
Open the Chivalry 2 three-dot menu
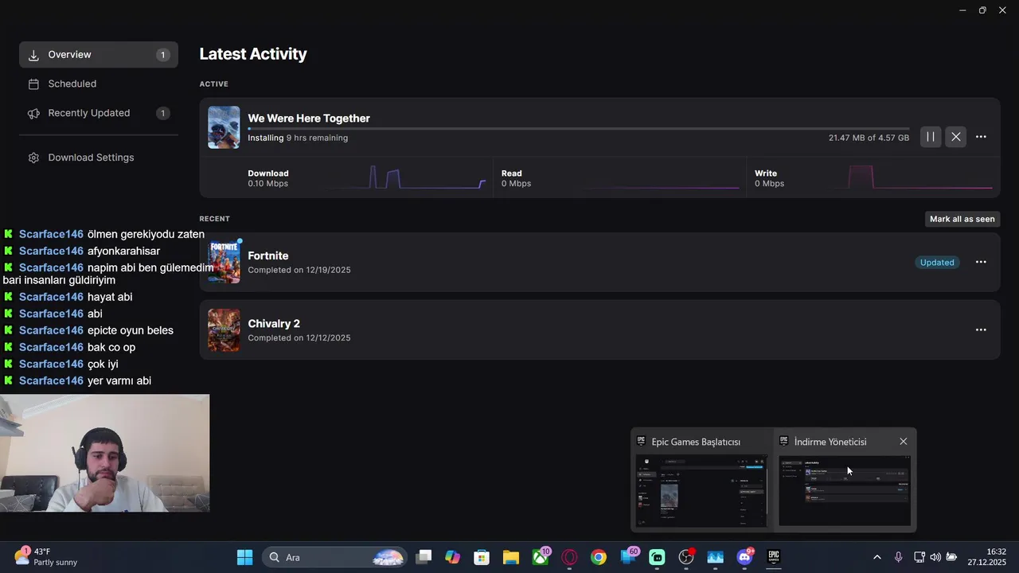coord(981,329)
